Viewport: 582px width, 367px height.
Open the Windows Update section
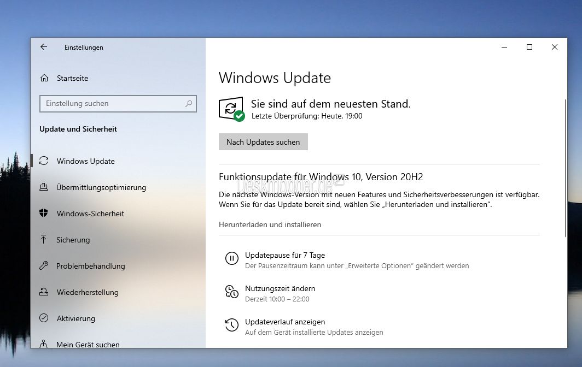coord(86,161)
